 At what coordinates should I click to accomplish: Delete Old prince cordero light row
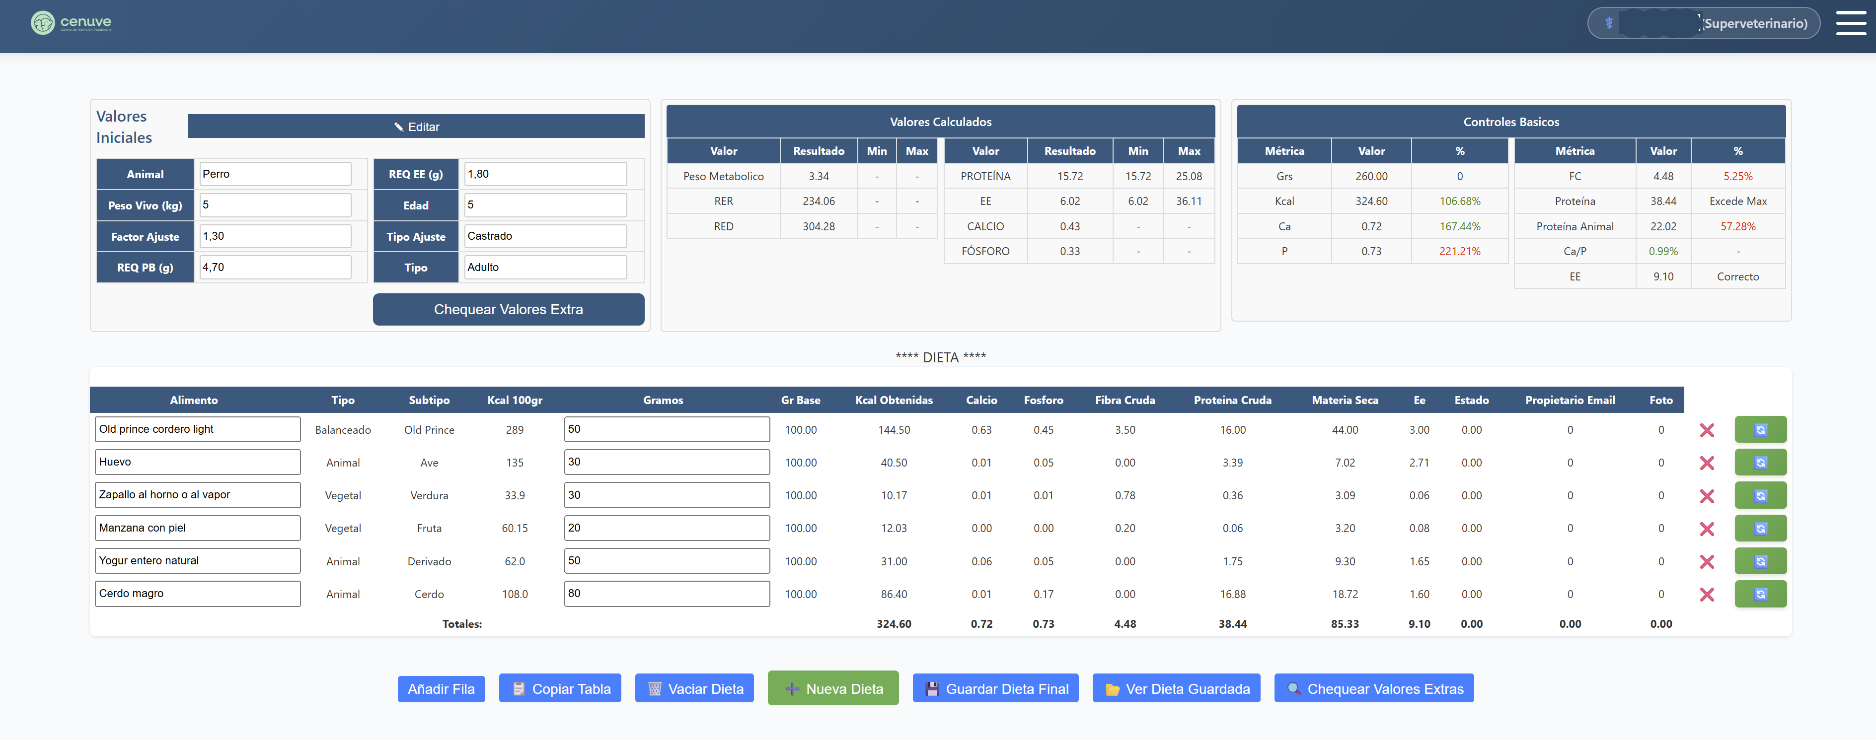tap(1706, 430)
